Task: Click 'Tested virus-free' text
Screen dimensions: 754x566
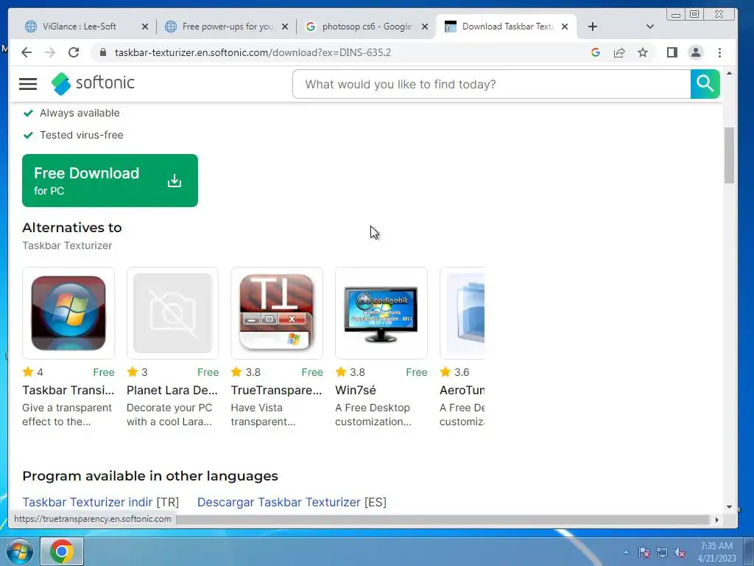Action: click(82, 136)
